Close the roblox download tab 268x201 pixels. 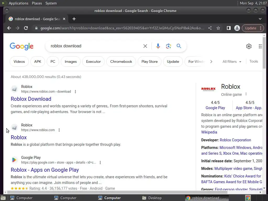64,19
